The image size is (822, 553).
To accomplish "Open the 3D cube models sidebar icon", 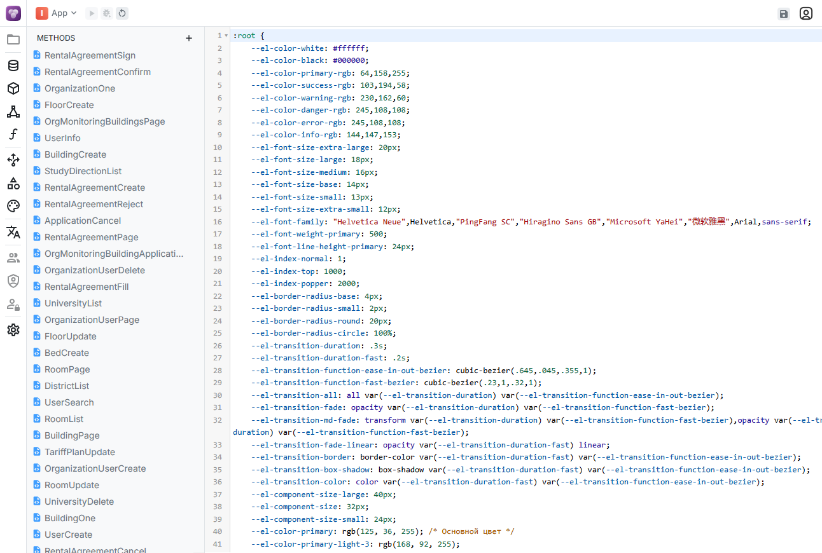I will pyautogui.click(x=13, y=88).
